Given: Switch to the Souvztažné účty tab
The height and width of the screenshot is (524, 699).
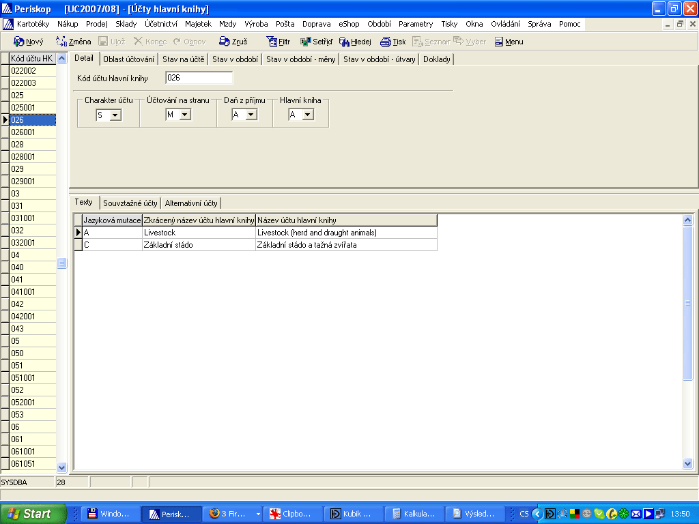Looking at the screenshot, I should pos(130,203).
